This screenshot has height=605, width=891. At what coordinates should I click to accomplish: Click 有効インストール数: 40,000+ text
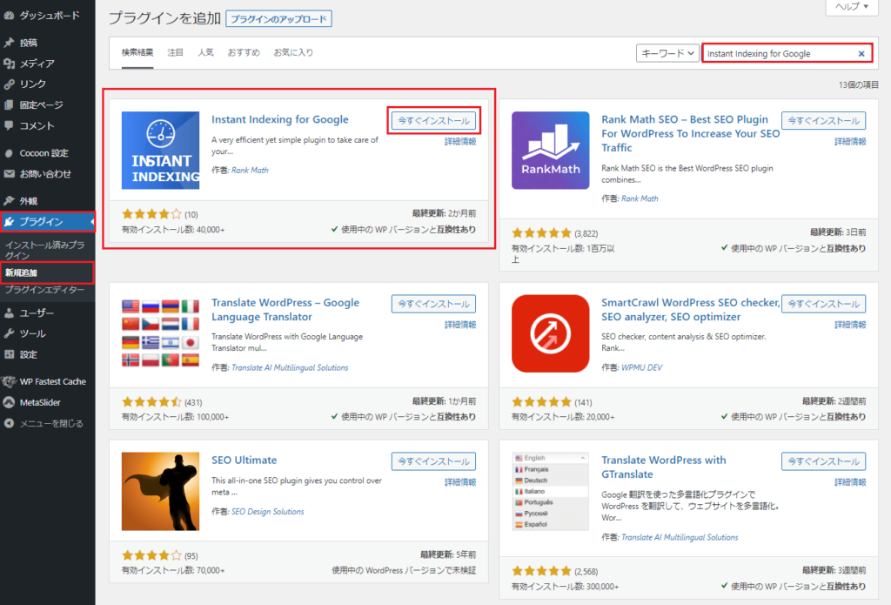(x=173, y=230)
